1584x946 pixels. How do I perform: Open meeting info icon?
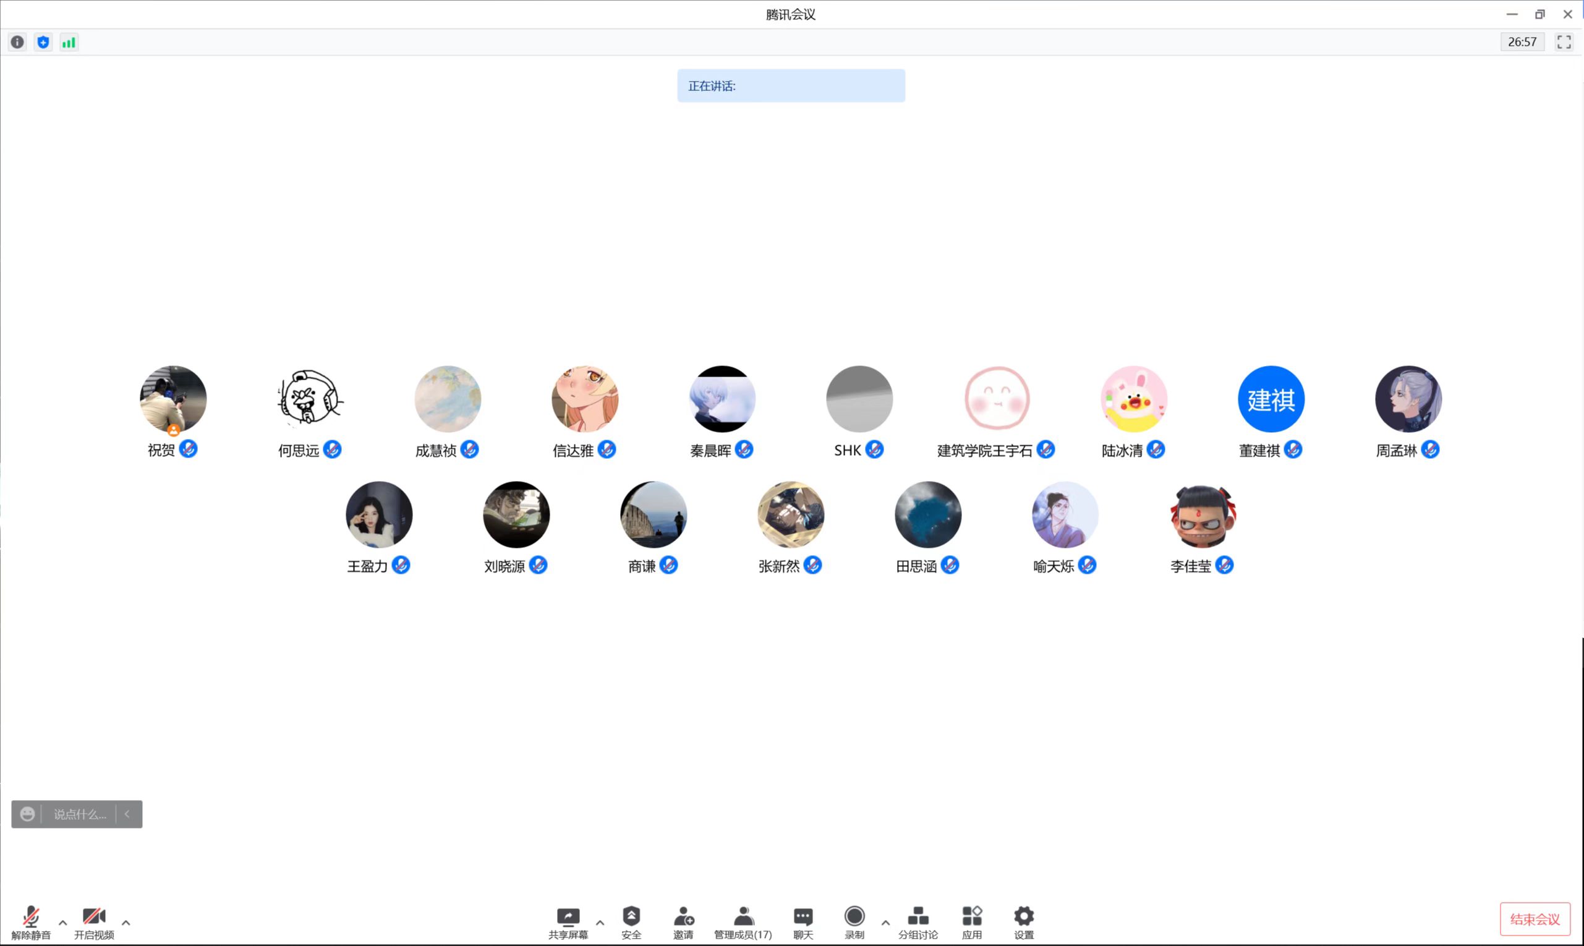(17, 42)
